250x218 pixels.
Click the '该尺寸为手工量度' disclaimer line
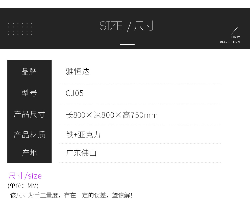71,195
